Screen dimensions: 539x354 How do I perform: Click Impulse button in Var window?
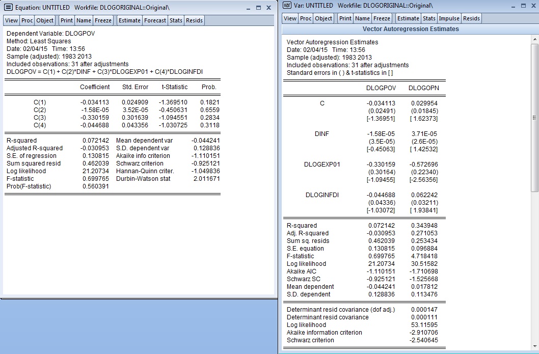449,18
